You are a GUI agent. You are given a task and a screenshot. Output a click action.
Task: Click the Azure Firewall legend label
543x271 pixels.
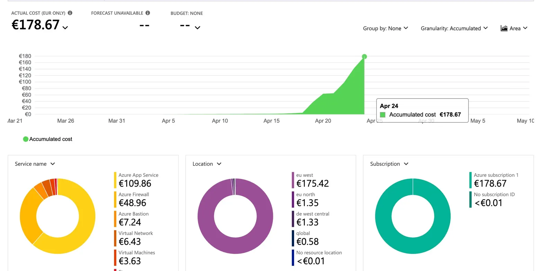point(134,195)
